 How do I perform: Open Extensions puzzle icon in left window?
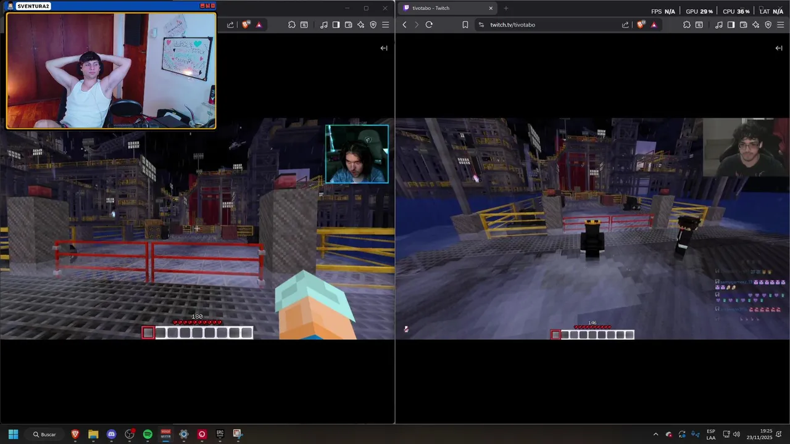coord(291,25)
